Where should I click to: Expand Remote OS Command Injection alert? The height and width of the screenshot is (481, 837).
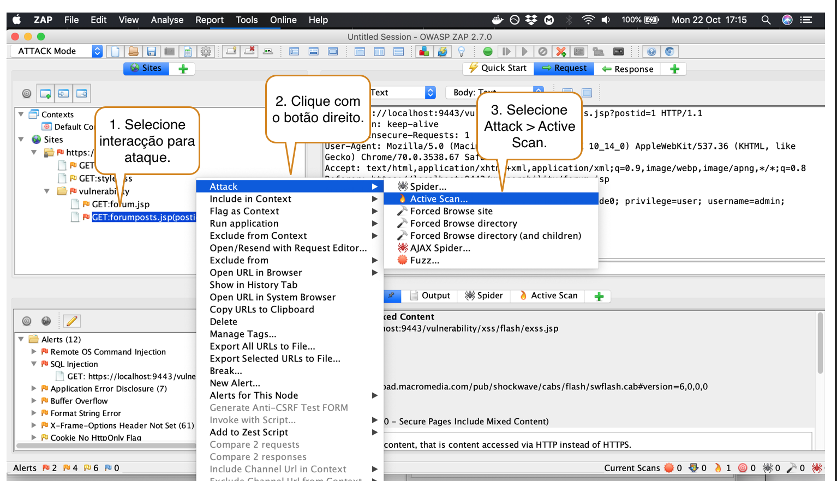tap(34, 352)
